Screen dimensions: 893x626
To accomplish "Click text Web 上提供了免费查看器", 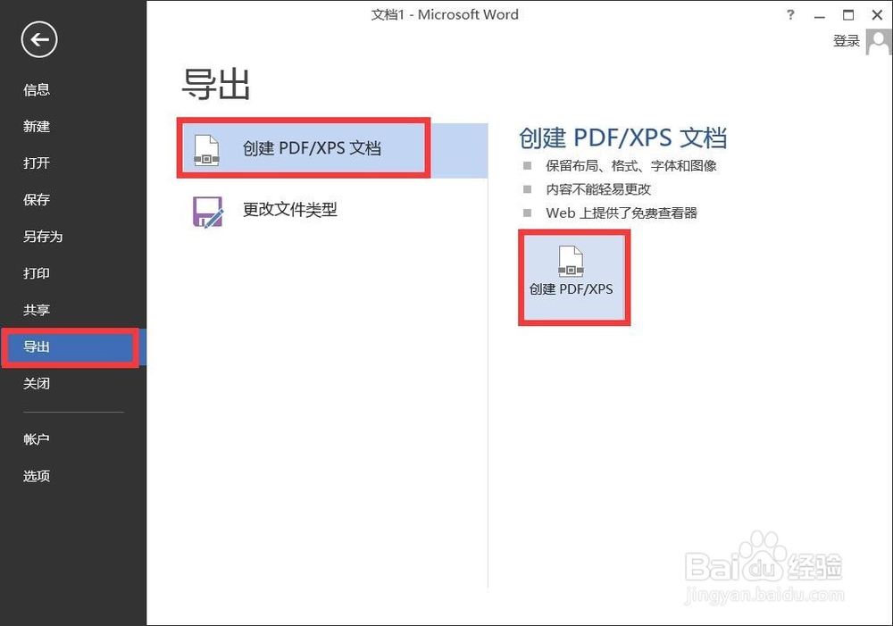I will click(x=622, y=213).
